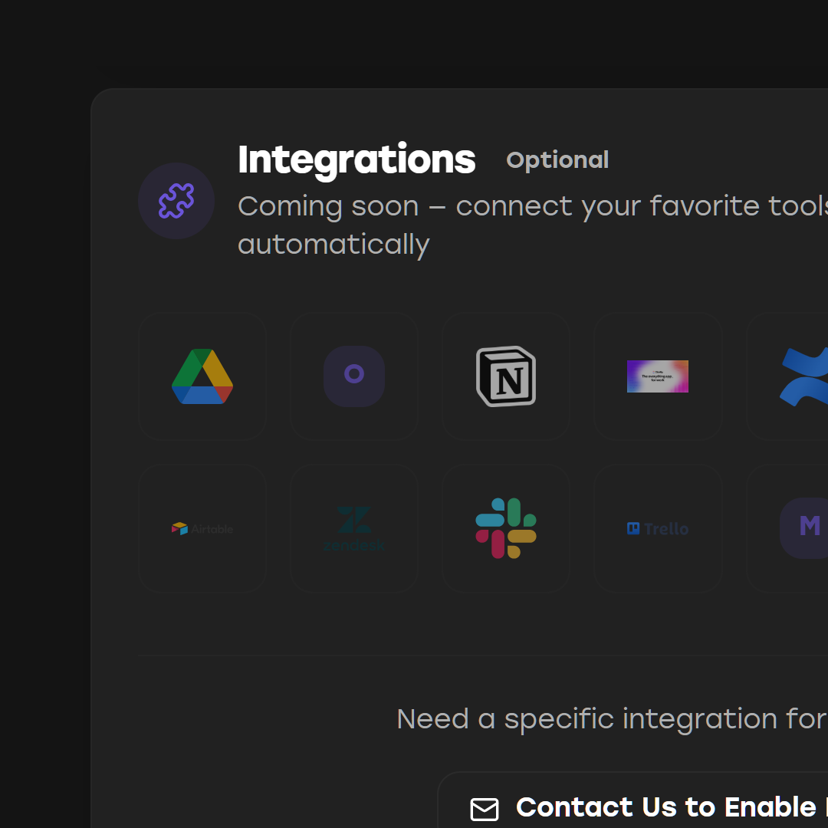Select the blue Confluence integration icon
Viewport: 828px width, 828px height.
click(x=803, y=376)
